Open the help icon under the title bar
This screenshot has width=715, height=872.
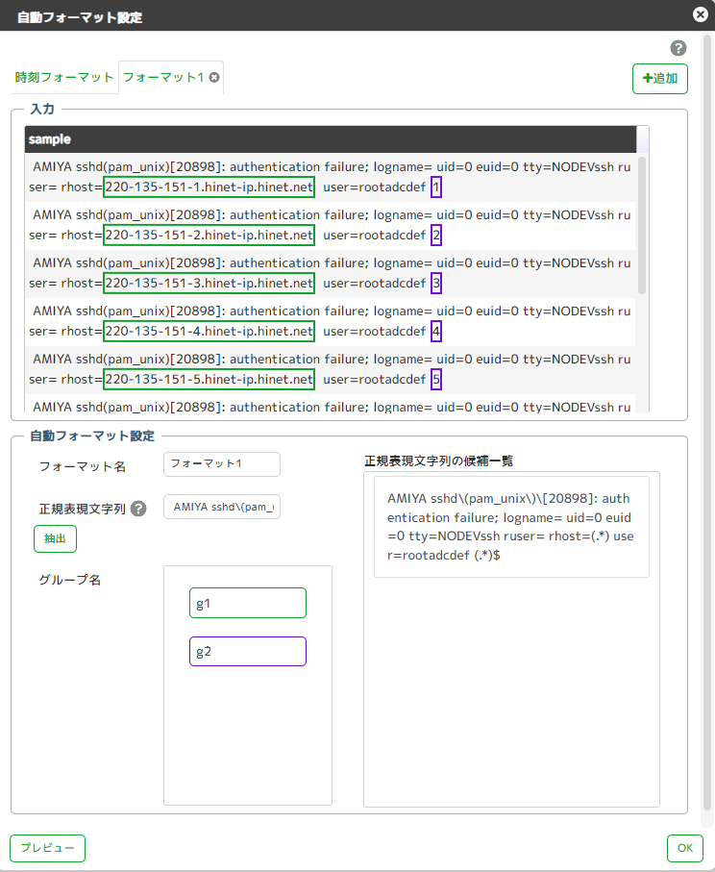pos(678,48)
